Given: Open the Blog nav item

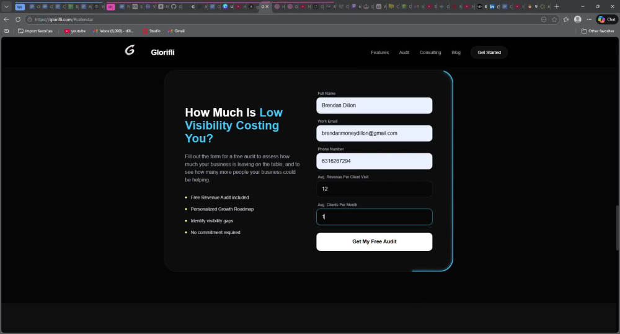Looking at the screenshot, I should tap(456, 52).
